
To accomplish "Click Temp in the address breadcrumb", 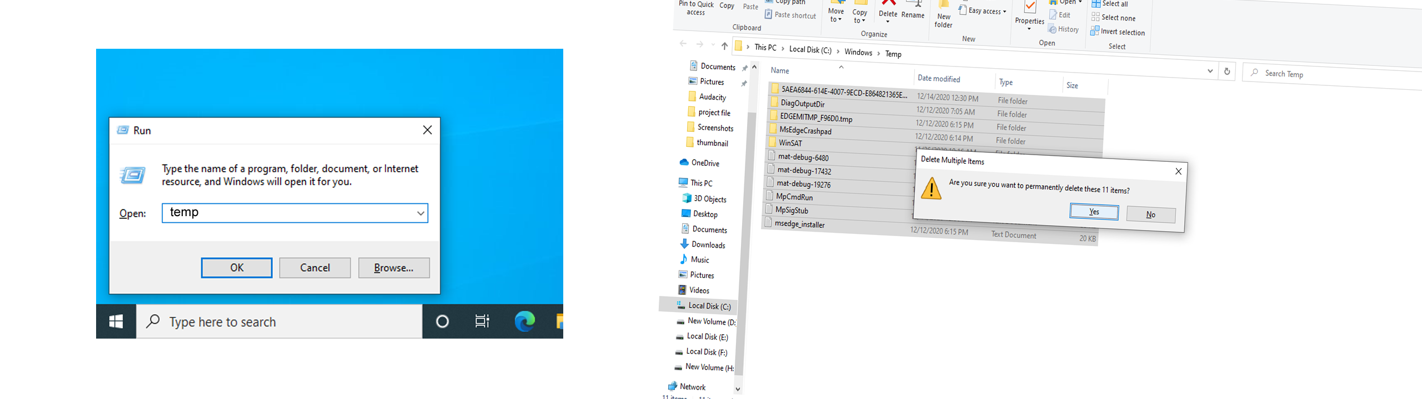I will coord(893,54).
